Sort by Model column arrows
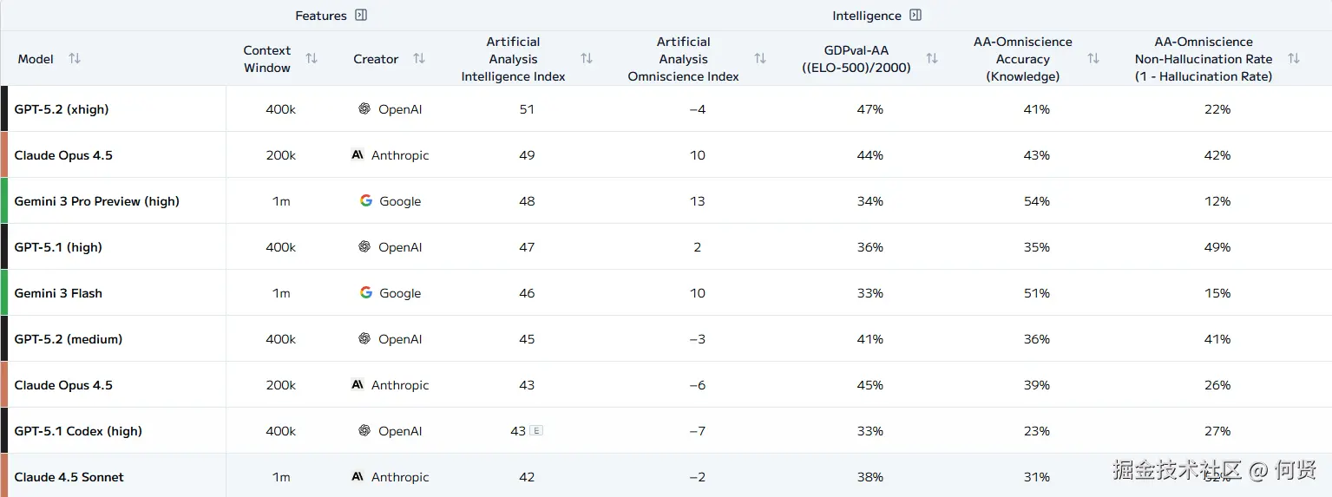 (75, 59)
